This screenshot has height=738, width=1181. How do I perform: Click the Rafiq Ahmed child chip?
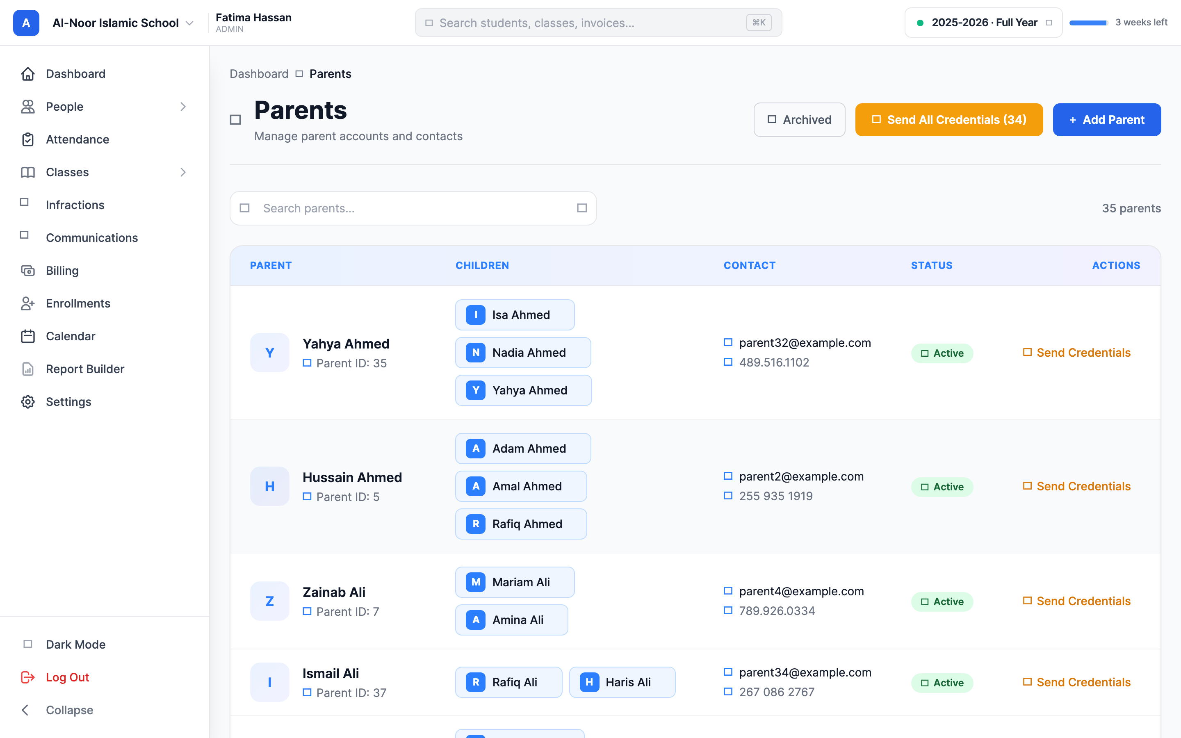tap(521, 524)
